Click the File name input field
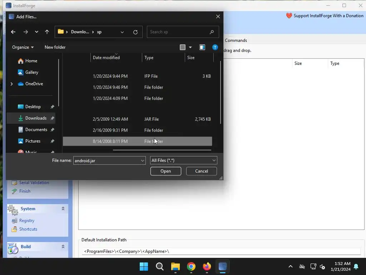This screenshot has width=366, height=275. pos(107,160)
